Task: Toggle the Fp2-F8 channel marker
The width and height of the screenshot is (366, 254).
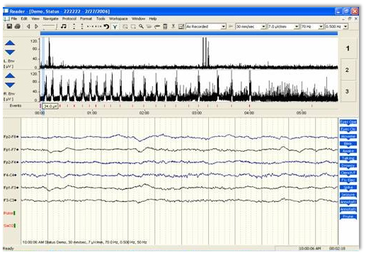Action: pos(18,137)
